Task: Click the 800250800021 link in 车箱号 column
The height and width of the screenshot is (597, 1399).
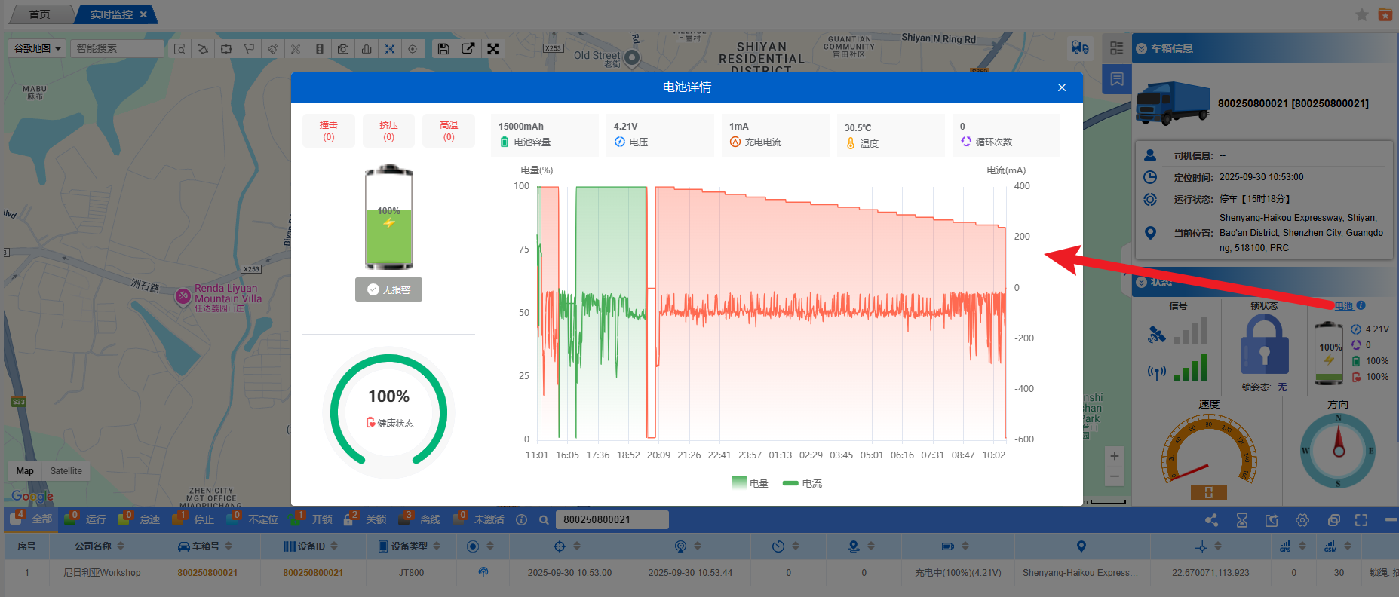Action: point(207,573)
